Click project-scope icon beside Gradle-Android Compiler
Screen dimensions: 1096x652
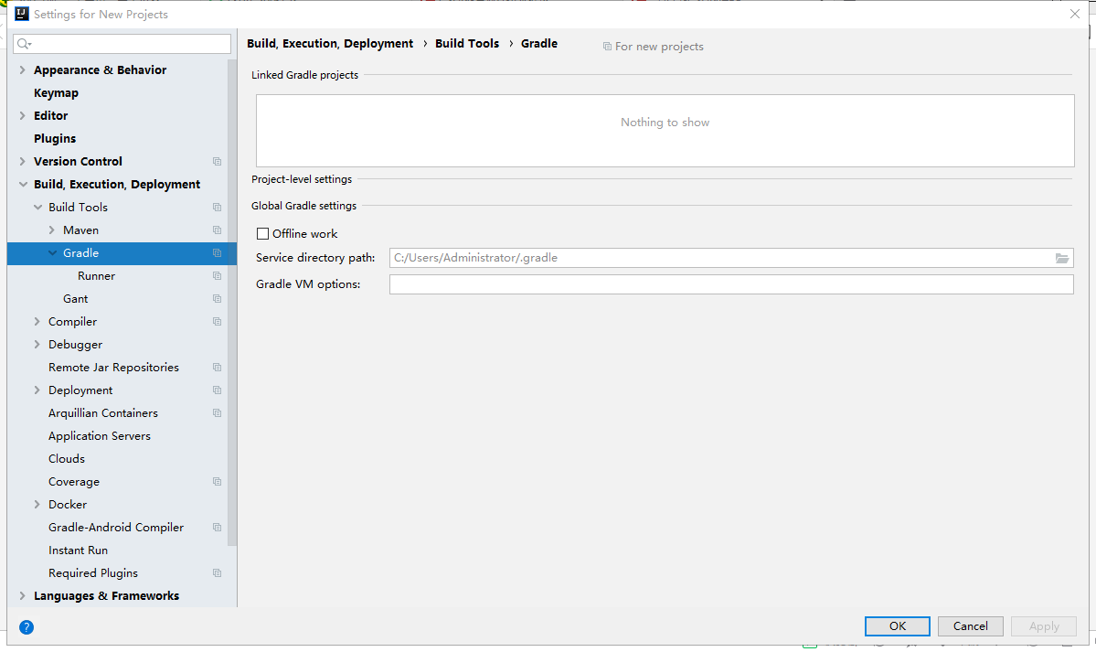point(218,528)
